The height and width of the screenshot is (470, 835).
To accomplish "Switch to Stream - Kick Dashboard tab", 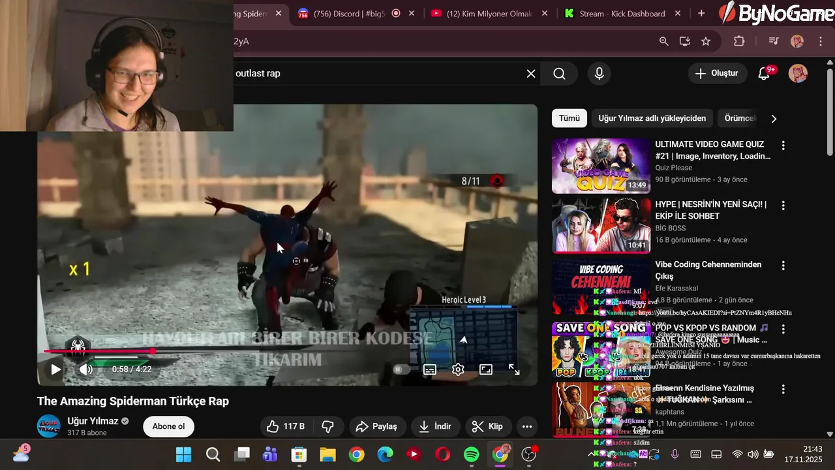I will click(622, 14).
